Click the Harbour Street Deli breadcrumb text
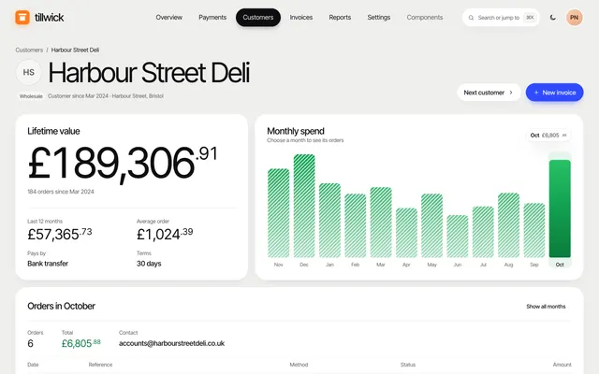The image size is (599, 374). [x=75, y=50]
